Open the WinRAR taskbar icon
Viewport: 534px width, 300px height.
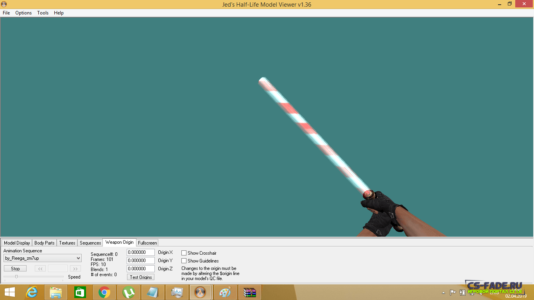(249, 292)
